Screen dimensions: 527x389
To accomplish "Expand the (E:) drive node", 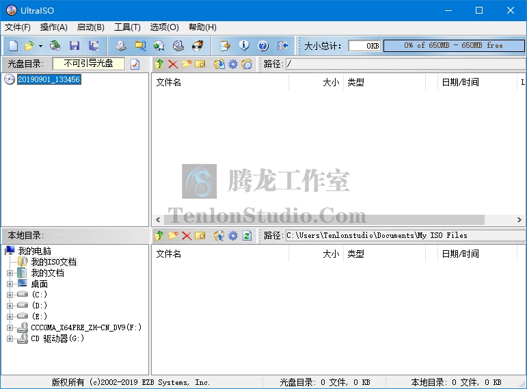I will tap(10, 317).
